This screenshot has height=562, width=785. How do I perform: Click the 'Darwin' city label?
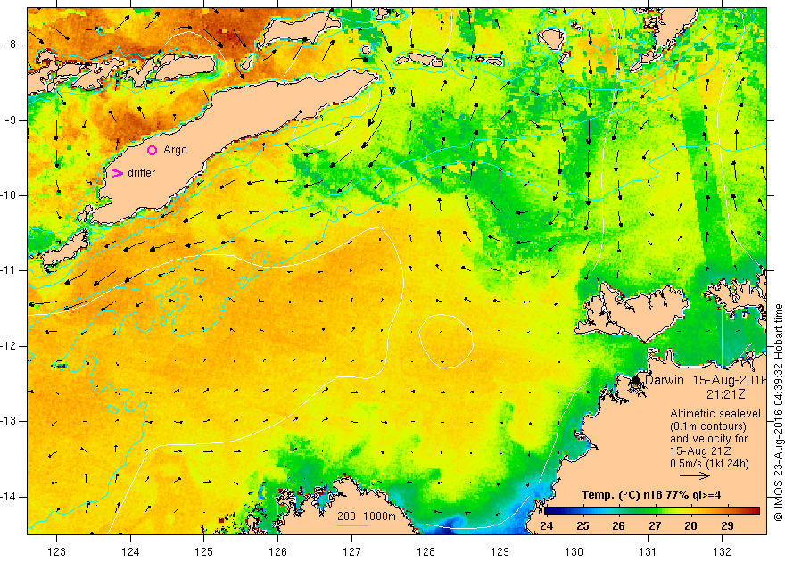coord(665,380)
